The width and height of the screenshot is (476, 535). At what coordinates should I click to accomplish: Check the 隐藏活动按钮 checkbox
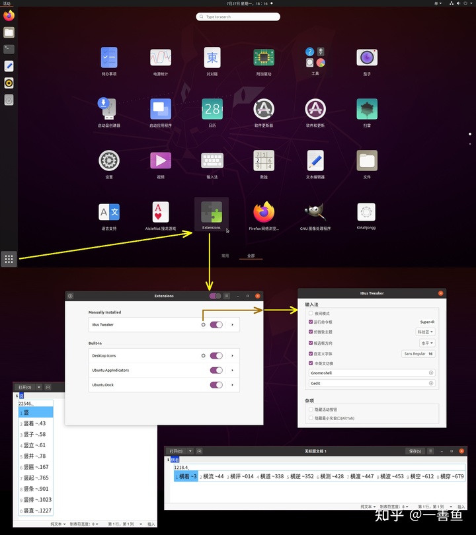click(x=311, y=409)
